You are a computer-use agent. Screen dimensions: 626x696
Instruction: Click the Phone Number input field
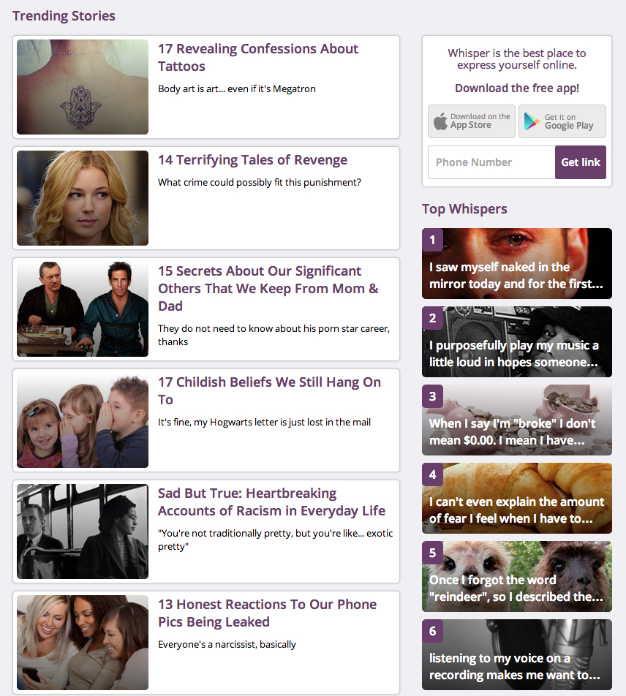coord(491,162)
